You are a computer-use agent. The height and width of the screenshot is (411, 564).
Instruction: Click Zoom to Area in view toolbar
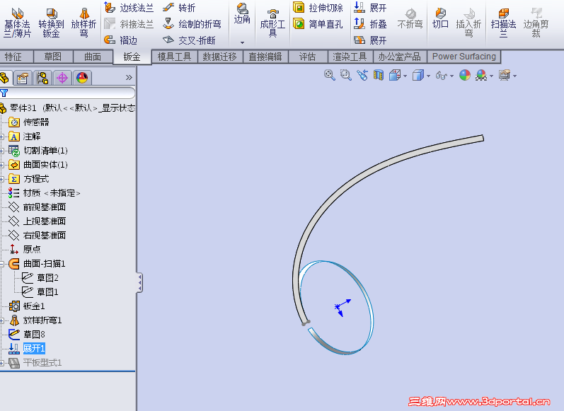(x=345, y=75)
